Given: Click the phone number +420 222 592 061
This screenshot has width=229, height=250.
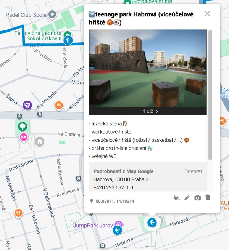Looking at the screenshot, I should [113, 187].
